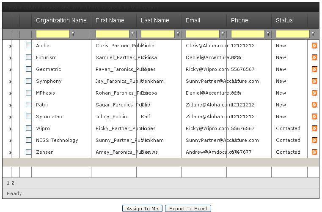The width and height of the screenshot is (322, 212).
Task: Open the RSS feed icon for Wipro row
Action: click(x=314, y=128)
